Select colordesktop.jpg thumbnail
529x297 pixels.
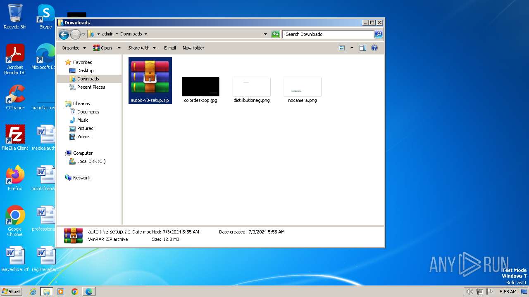pyautogui.click(x=200, y=86)
